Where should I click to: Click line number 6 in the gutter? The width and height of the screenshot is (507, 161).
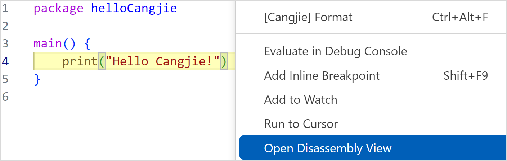pos(5,96)
